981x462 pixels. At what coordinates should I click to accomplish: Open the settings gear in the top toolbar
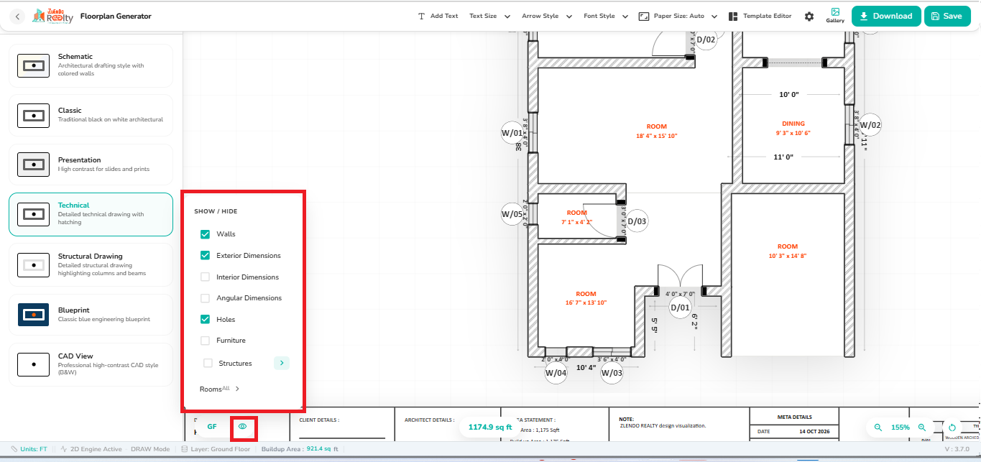point(809,17)
